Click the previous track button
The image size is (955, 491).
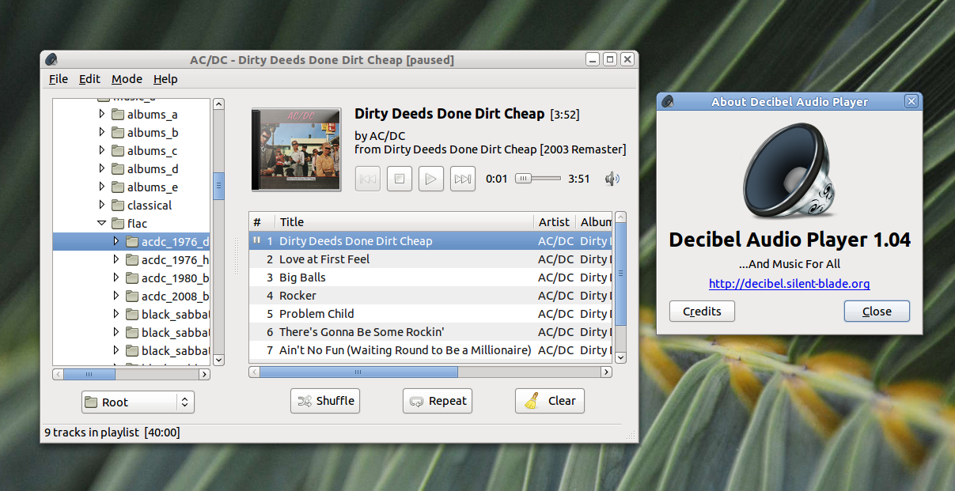(x=367, y=179)
